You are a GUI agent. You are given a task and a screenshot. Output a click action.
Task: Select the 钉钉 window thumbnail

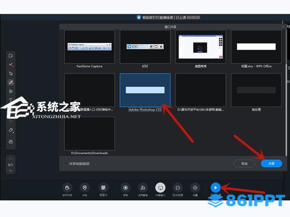coord(145,47)
